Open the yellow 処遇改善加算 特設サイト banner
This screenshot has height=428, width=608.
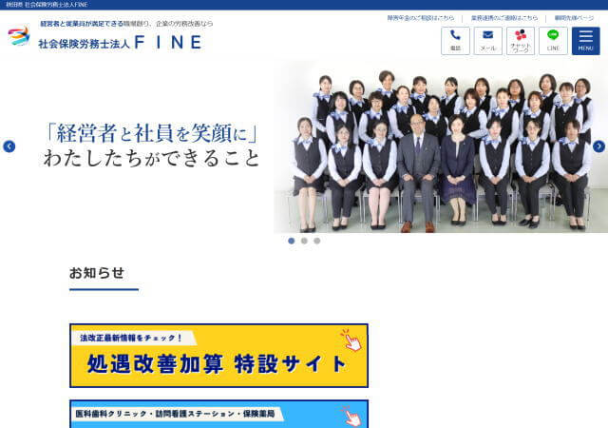click(218, 356)
